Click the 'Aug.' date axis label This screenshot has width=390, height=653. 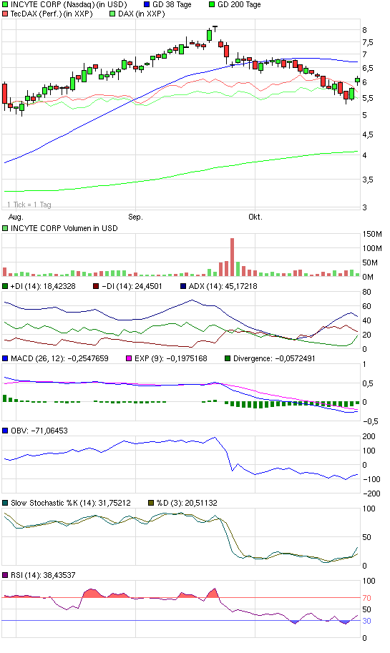click(16, 217)
